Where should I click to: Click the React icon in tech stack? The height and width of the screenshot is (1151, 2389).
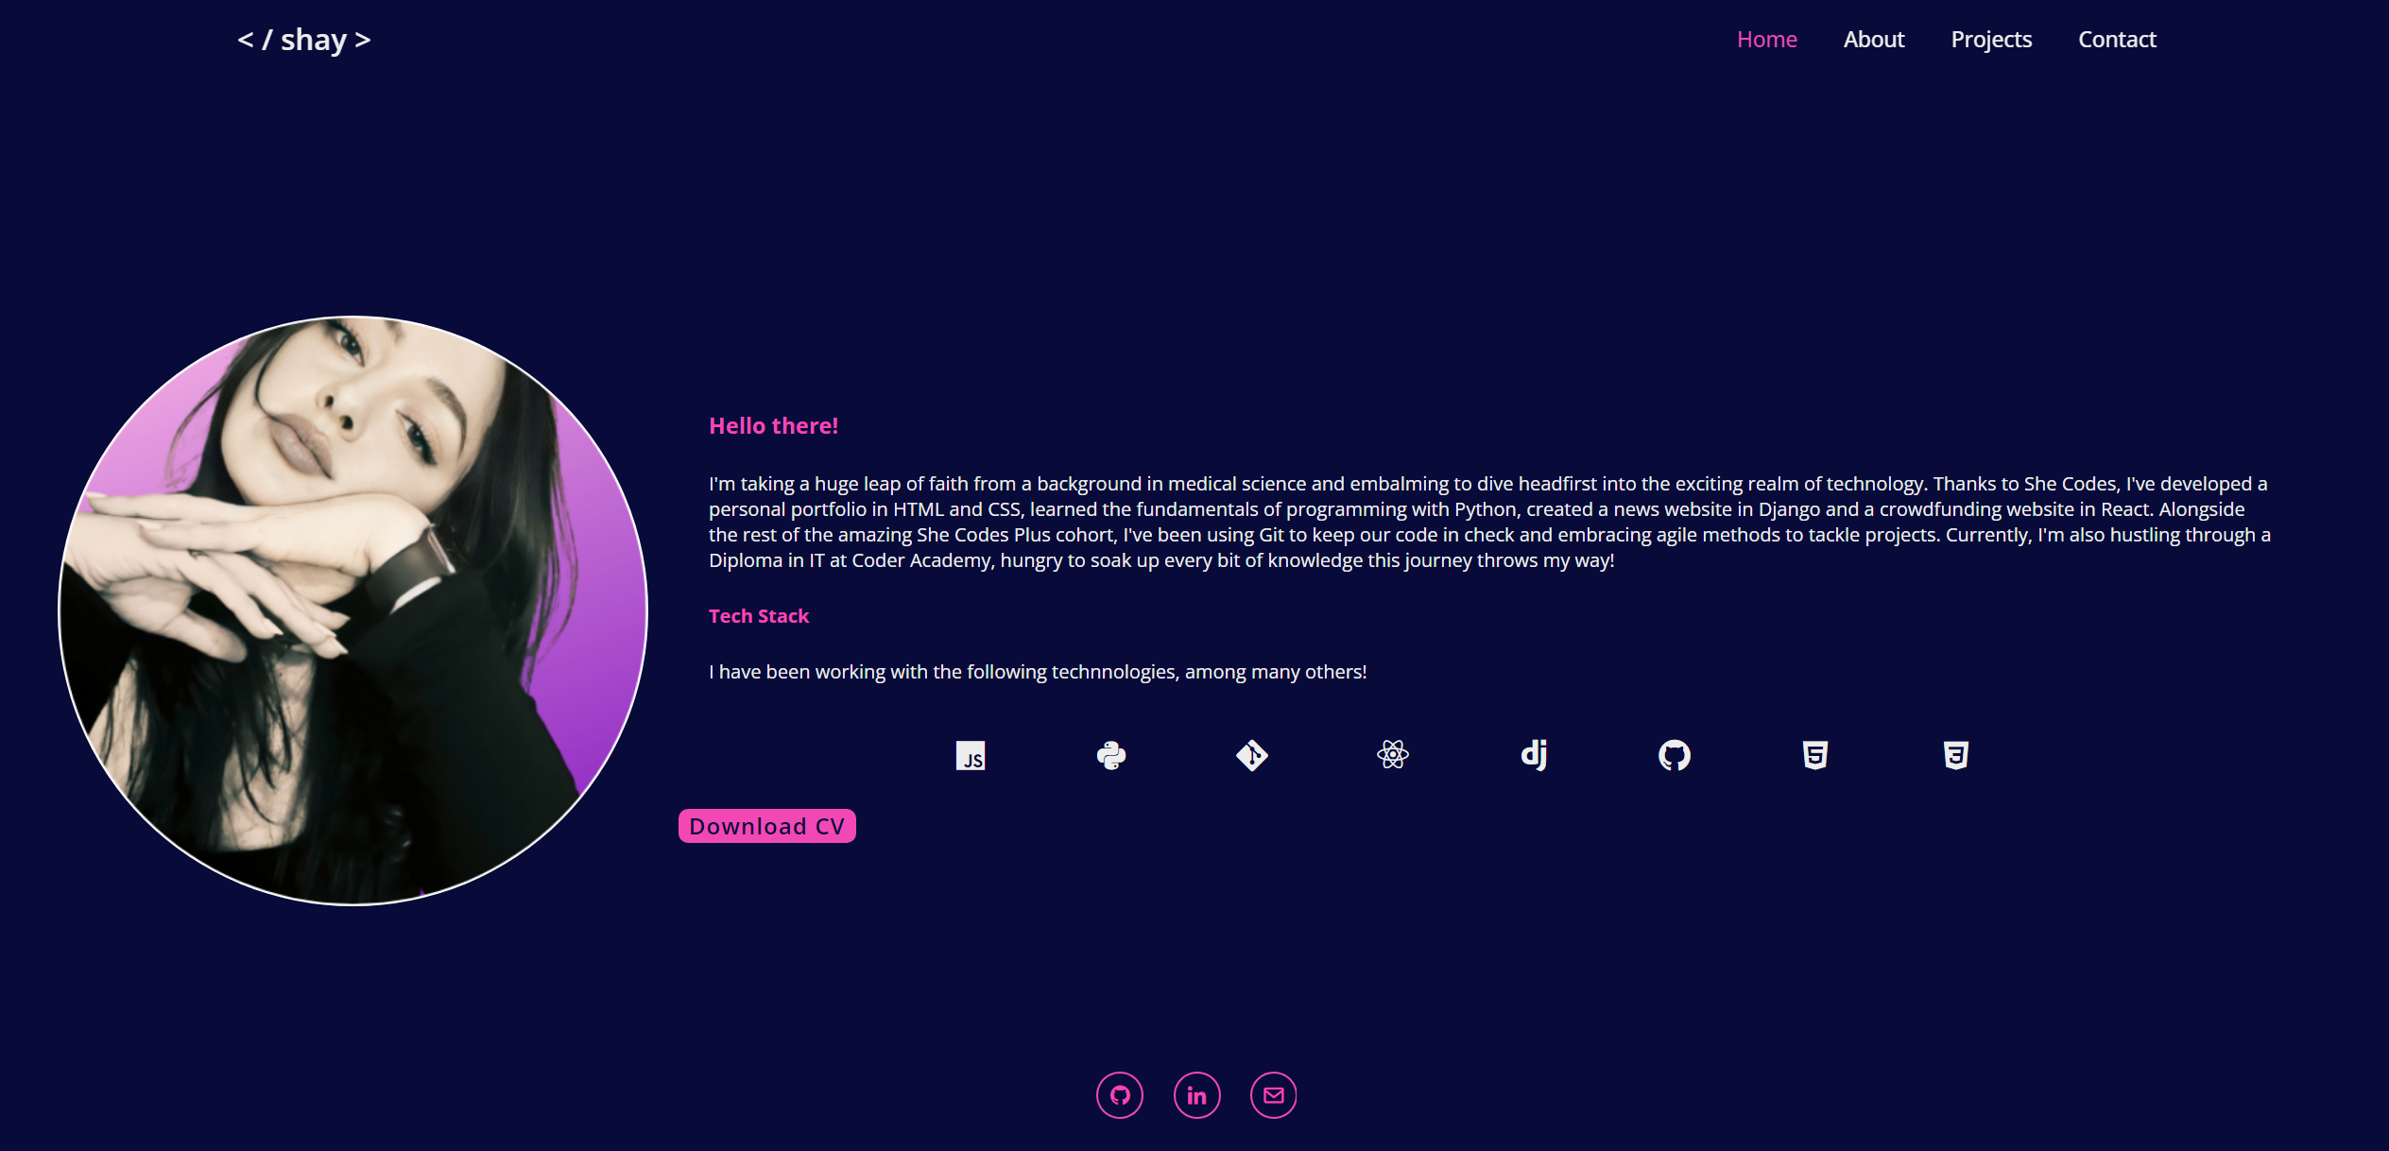tap(1393, 753)
